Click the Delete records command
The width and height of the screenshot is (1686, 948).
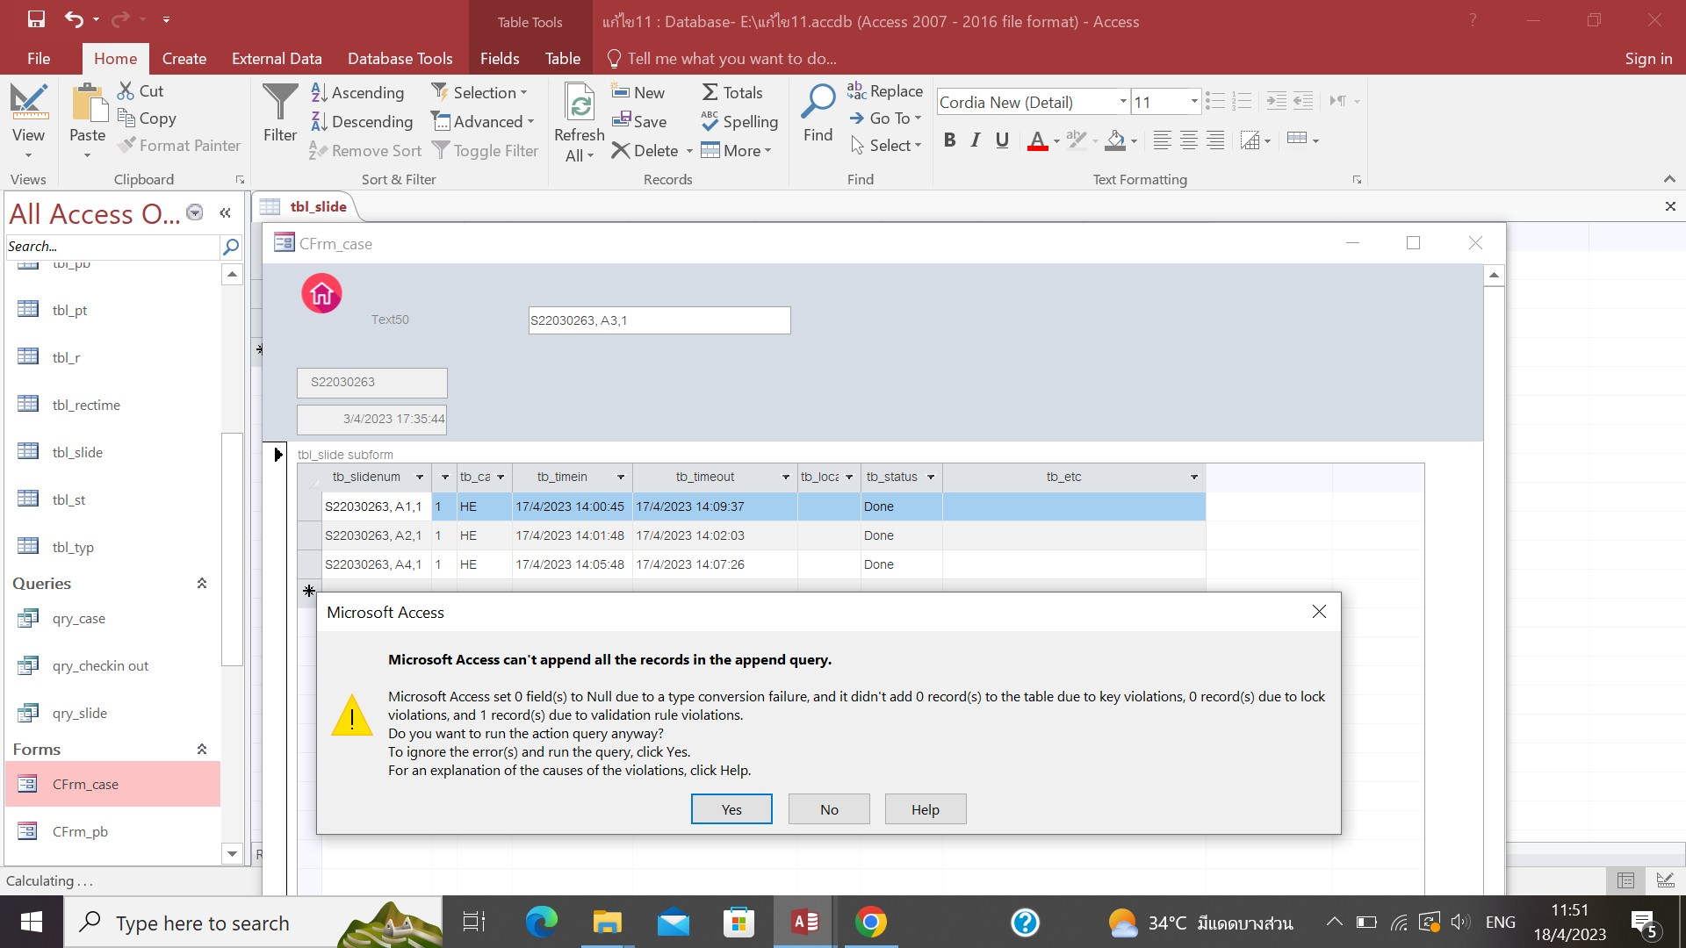[x=645, y=150]
